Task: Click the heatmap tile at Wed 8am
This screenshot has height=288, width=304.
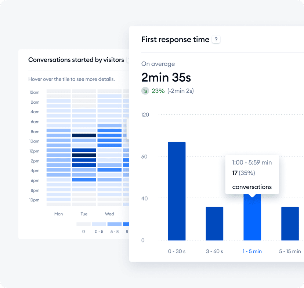Action: pos(109,131)
